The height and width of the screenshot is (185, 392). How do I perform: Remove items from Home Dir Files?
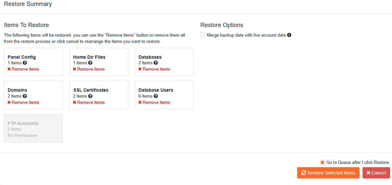pyautogui.click(x=89, y=69)
